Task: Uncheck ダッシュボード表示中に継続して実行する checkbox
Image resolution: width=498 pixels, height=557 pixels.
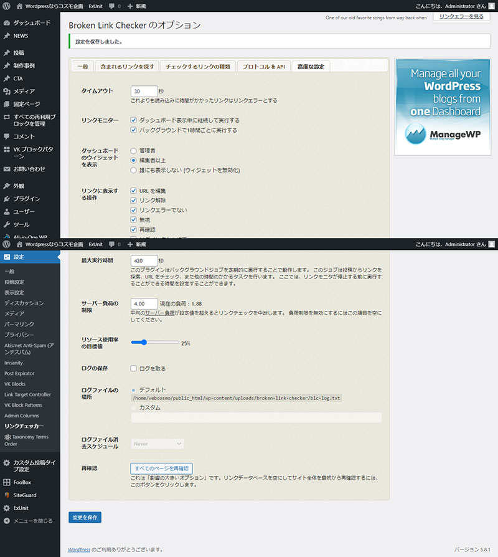Action: click(x=134, y=120)
